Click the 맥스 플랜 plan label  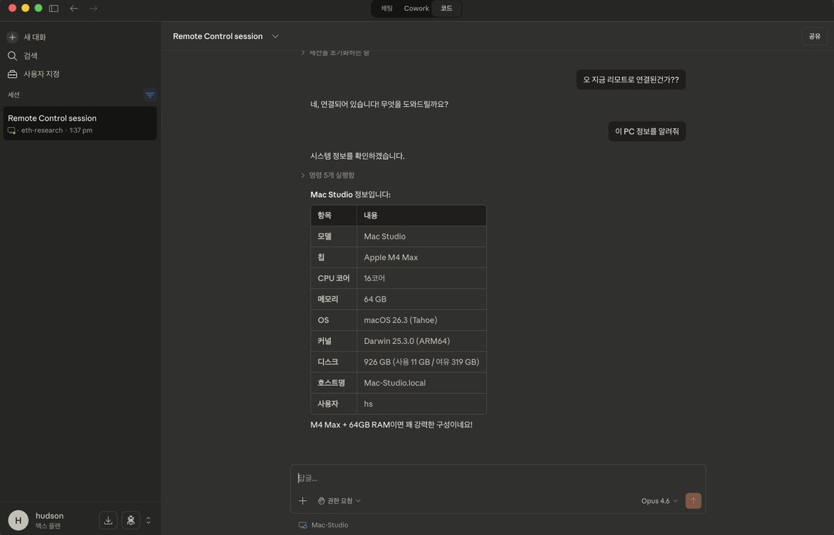[48, 526]
